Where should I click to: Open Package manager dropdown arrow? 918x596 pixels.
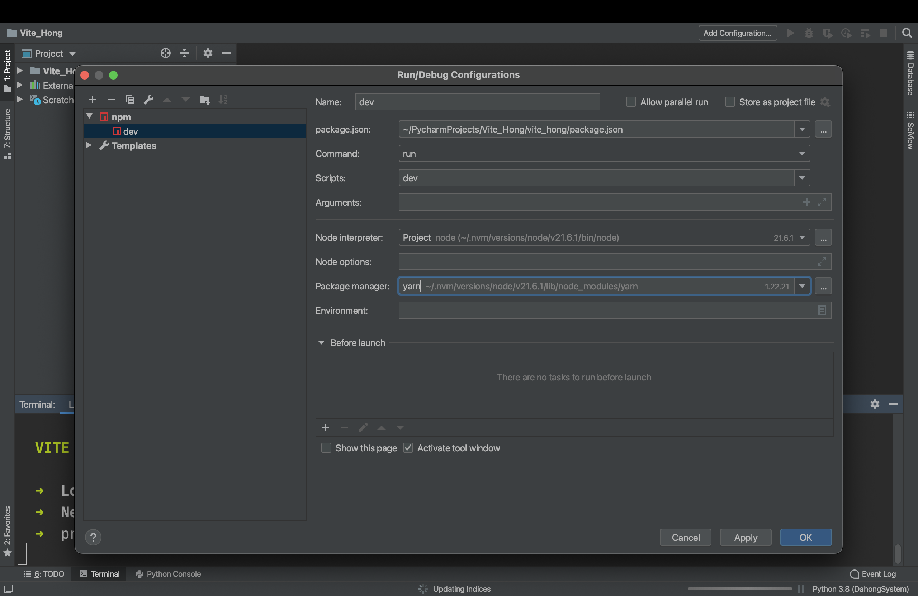coord(802,286)
